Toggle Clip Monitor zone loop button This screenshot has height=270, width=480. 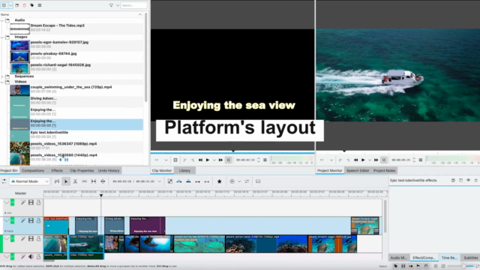tap(228, 160)
